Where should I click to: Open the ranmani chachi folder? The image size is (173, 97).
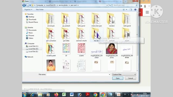coord(81,34)
